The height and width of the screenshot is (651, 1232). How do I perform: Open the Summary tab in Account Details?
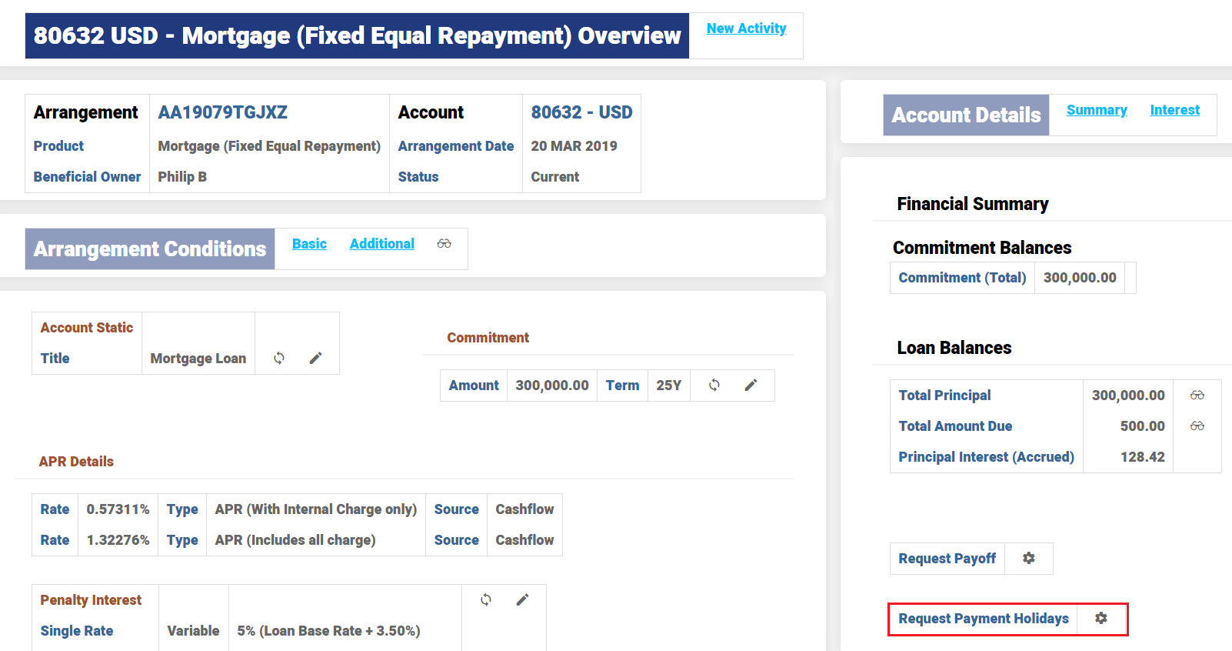point(1097,110)
